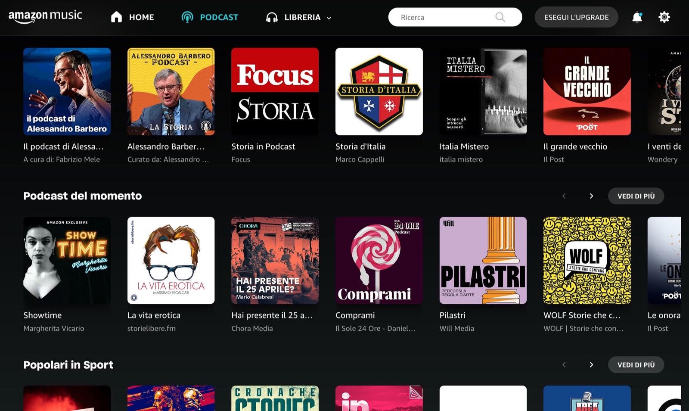
Task: Open Il Grande Vecchio cover
Action: tap(587, 91)
